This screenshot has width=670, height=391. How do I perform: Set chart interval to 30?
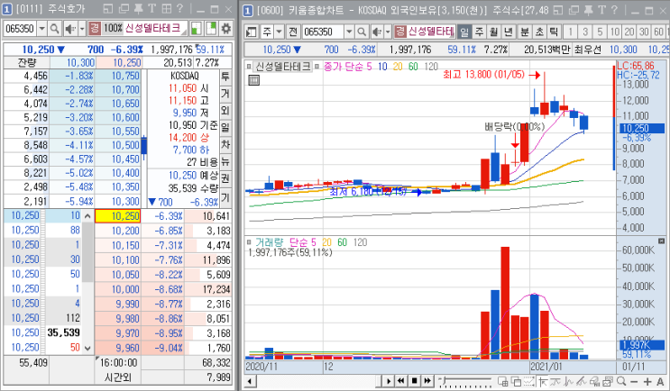tap(644, 32)
